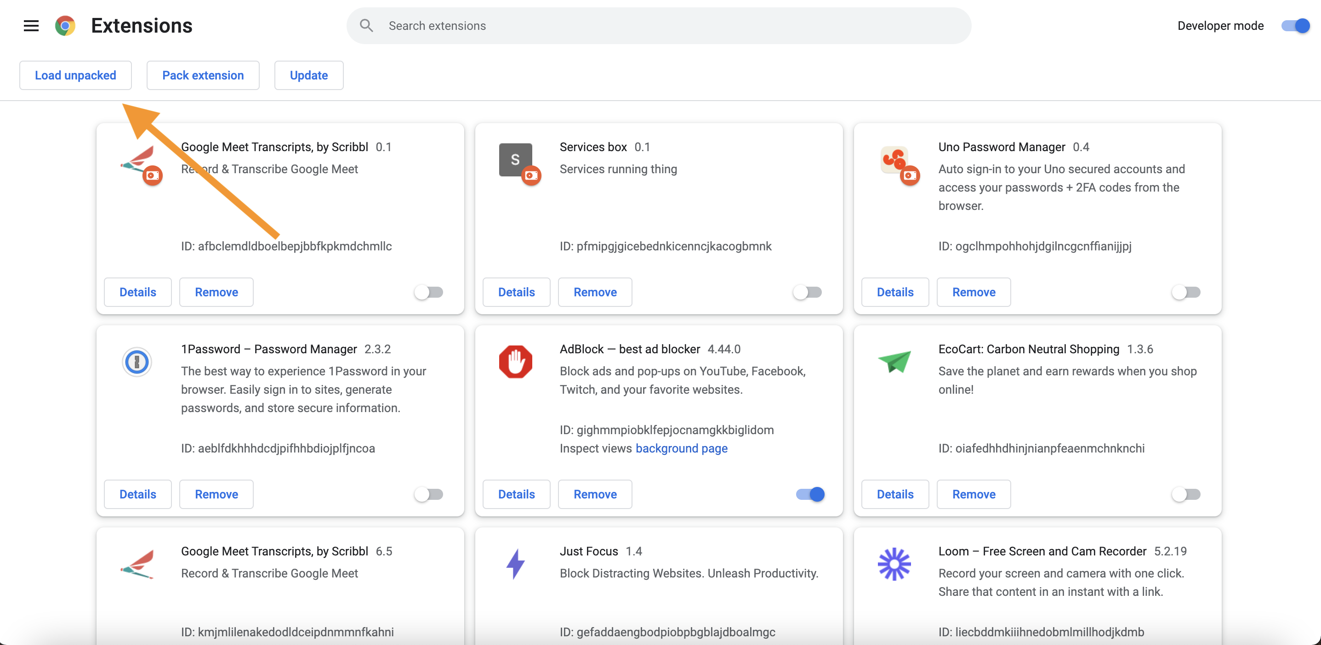Click the Loom starburst icon
The height and width of the screenshot is (645, 1321).
click(x=894, y=564)
